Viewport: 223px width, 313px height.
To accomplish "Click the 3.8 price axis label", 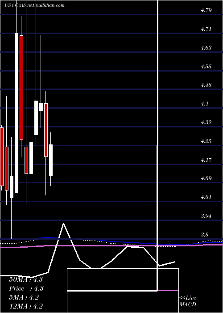I will click(204, 234).
